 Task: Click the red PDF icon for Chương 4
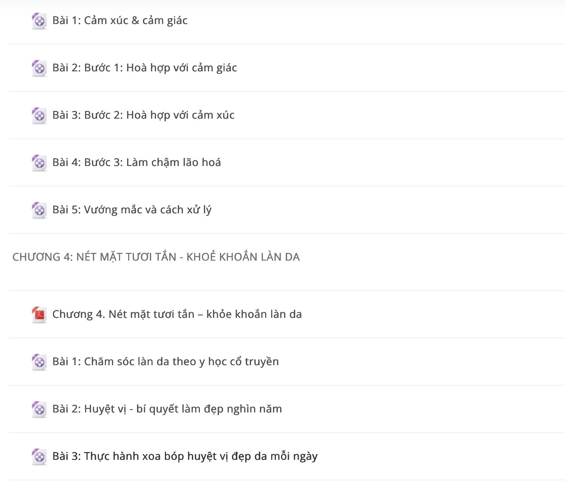tap(39, 315)
